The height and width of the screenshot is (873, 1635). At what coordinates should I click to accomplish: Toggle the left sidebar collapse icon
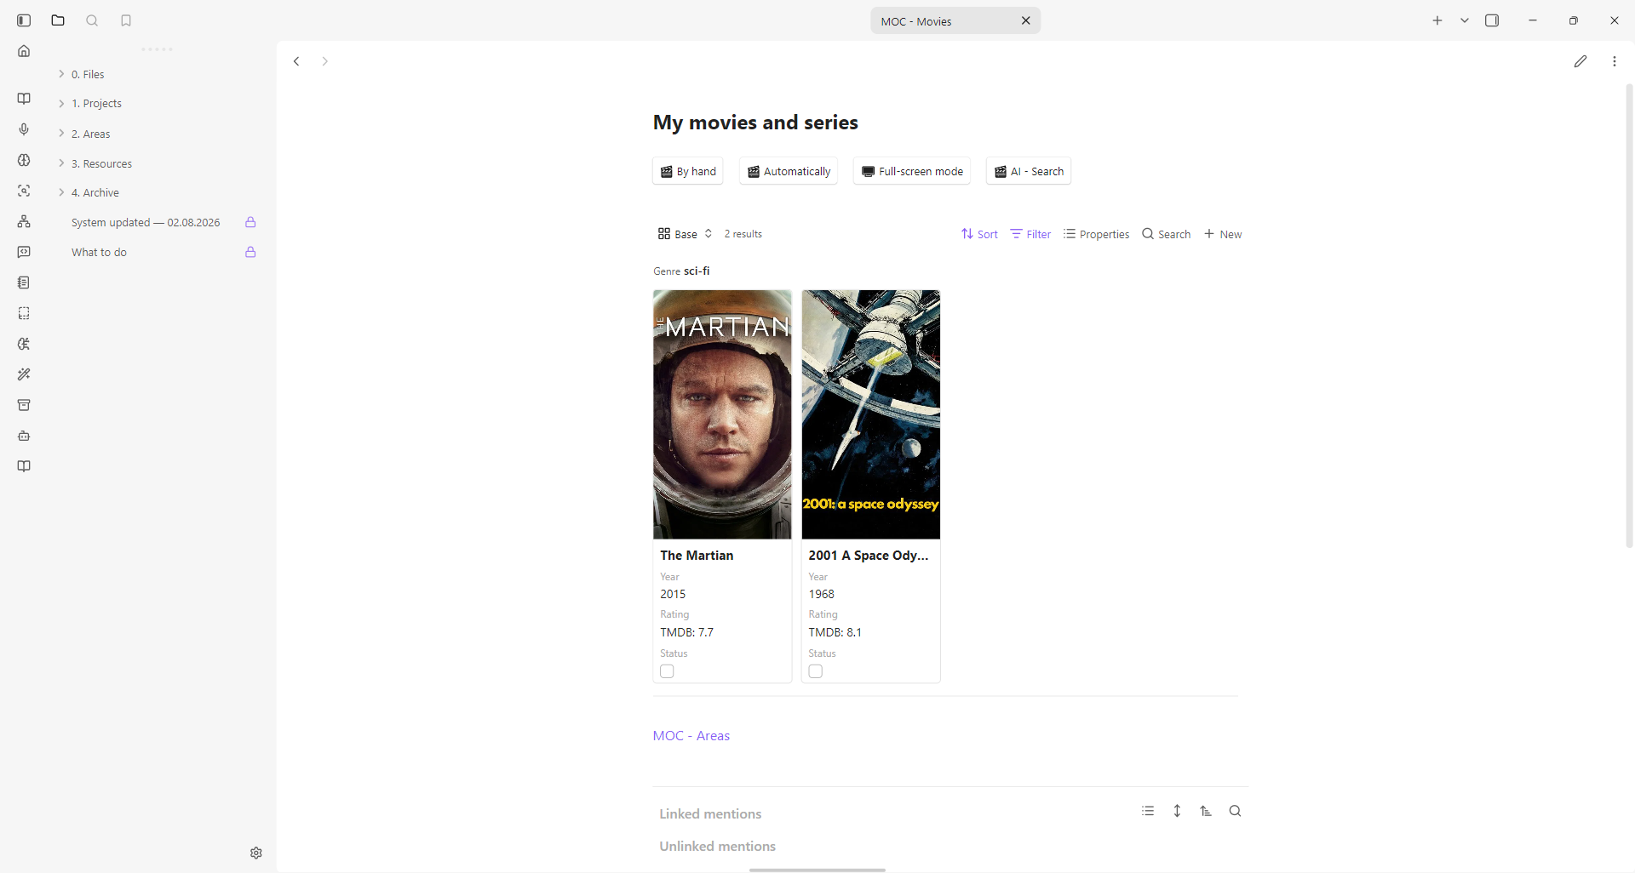(24, 20)
